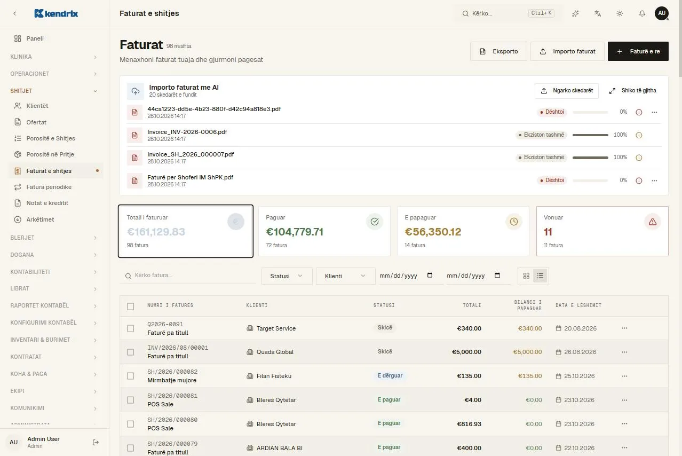Viewport: 682px width, 456px height.
Task: Click progress bar of Invoice_SH_2026_000007.pdf
Action: tap(590, 158)
